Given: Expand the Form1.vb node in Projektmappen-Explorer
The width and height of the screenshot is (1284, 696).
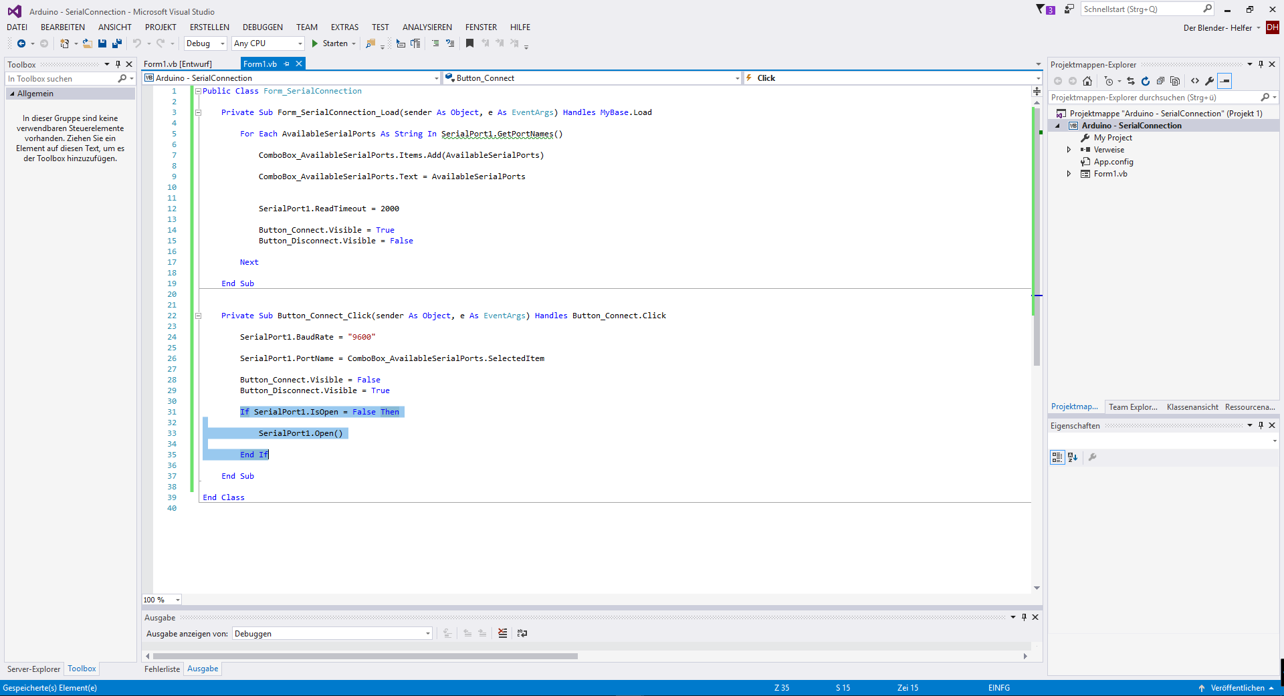Looking at the screenshot, I should tap(1069, 173).
